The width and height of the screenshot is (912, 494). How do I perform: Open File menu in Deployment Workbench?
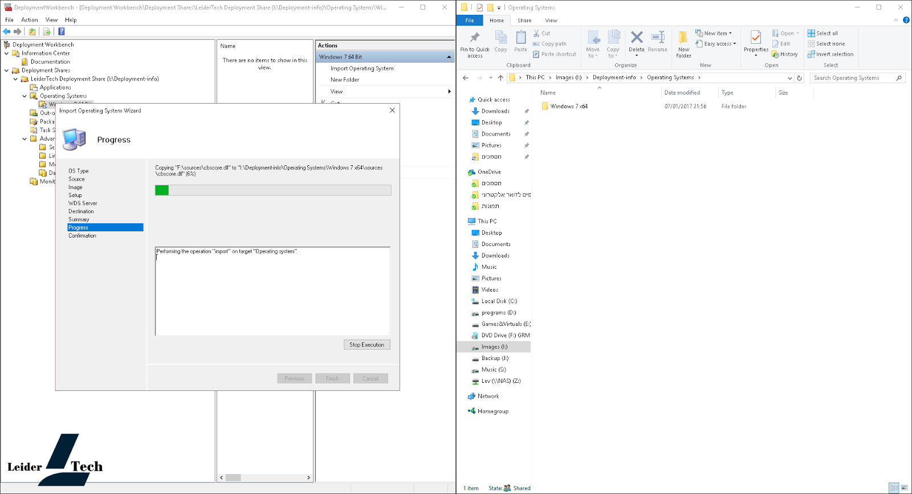(x=10, y=20)
